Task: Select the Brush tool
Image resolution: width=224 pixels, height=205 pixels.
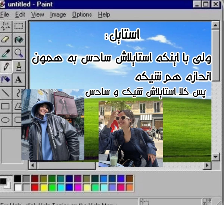Action: (19, 66)
